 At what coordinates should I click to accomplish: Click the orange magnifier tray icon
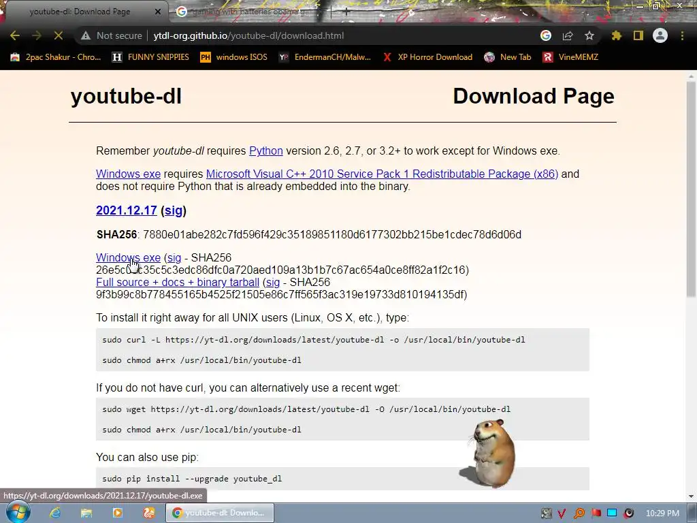click(x=579, y=513)
